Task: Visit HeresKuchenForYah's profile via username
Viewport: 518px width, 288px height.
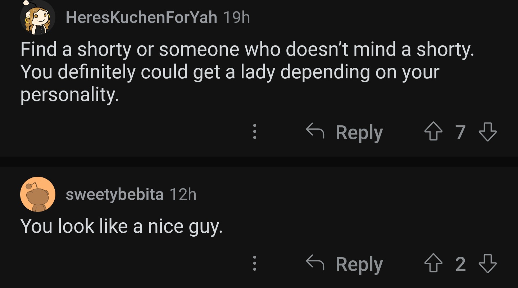Action: pyautogui.click(x=141, y=17)
